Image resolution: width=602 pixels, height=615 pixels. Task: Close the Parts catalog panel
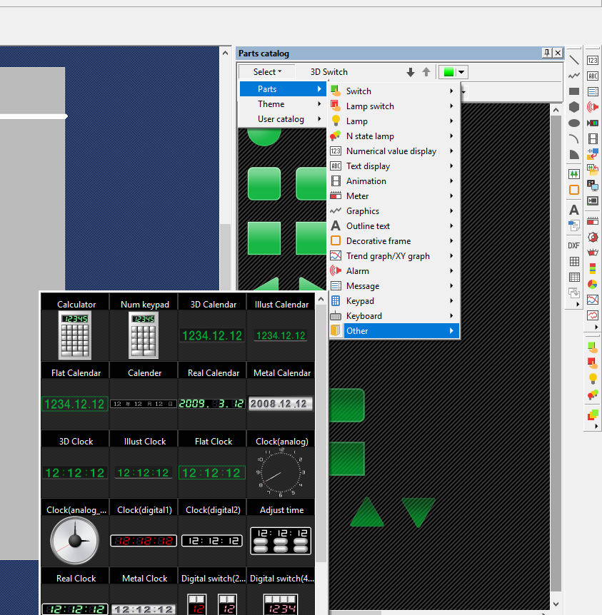click(558, 53)
